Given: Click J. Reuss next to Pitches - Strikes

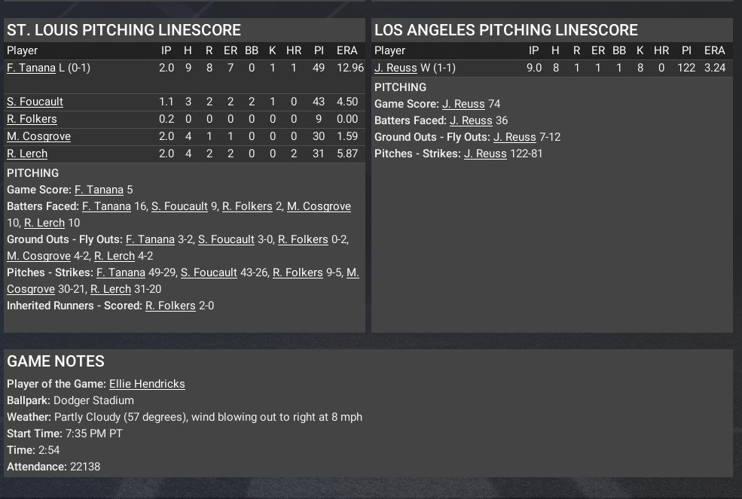Looking at the screenshot, I should click(485, 154).
